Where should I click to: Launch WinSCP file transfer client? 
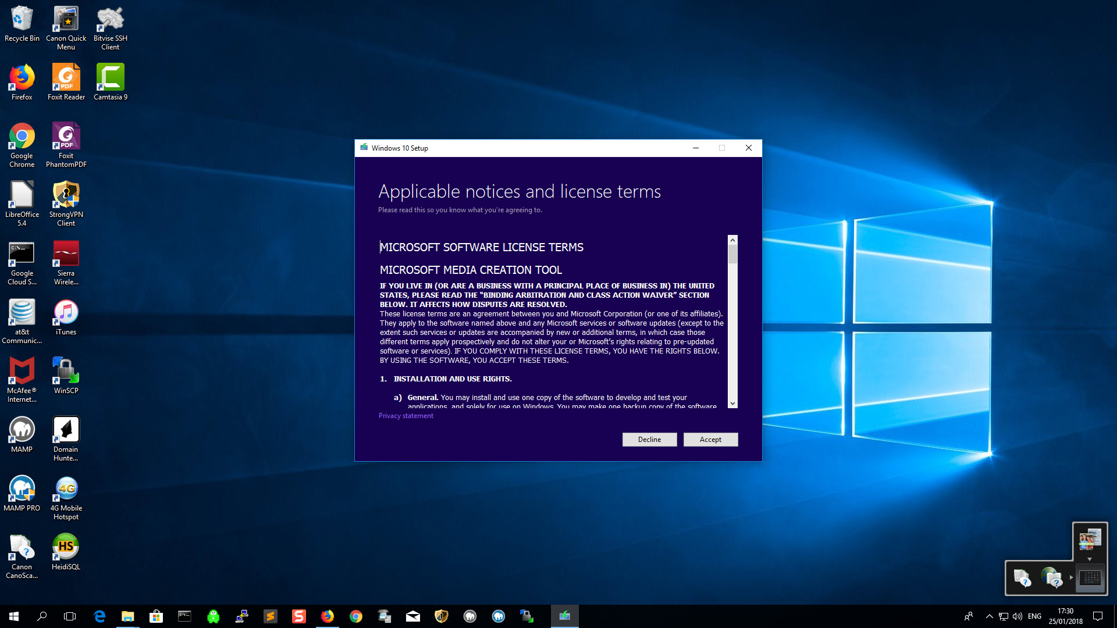tap(66, 373)
